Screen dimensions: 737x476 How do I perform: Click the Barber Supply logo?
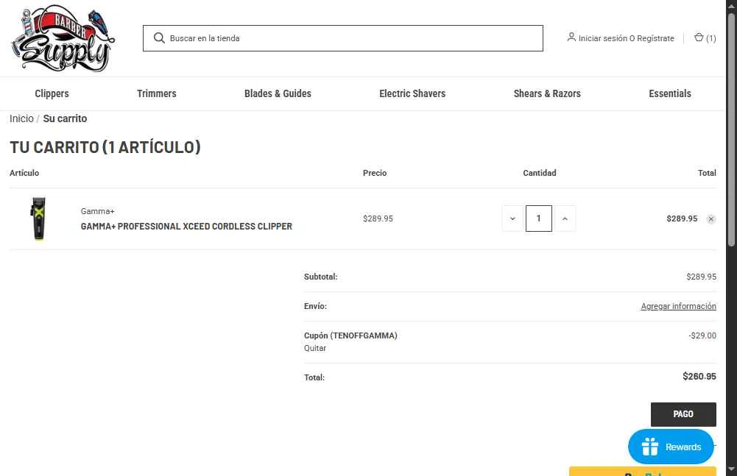(x=63, y=38)
